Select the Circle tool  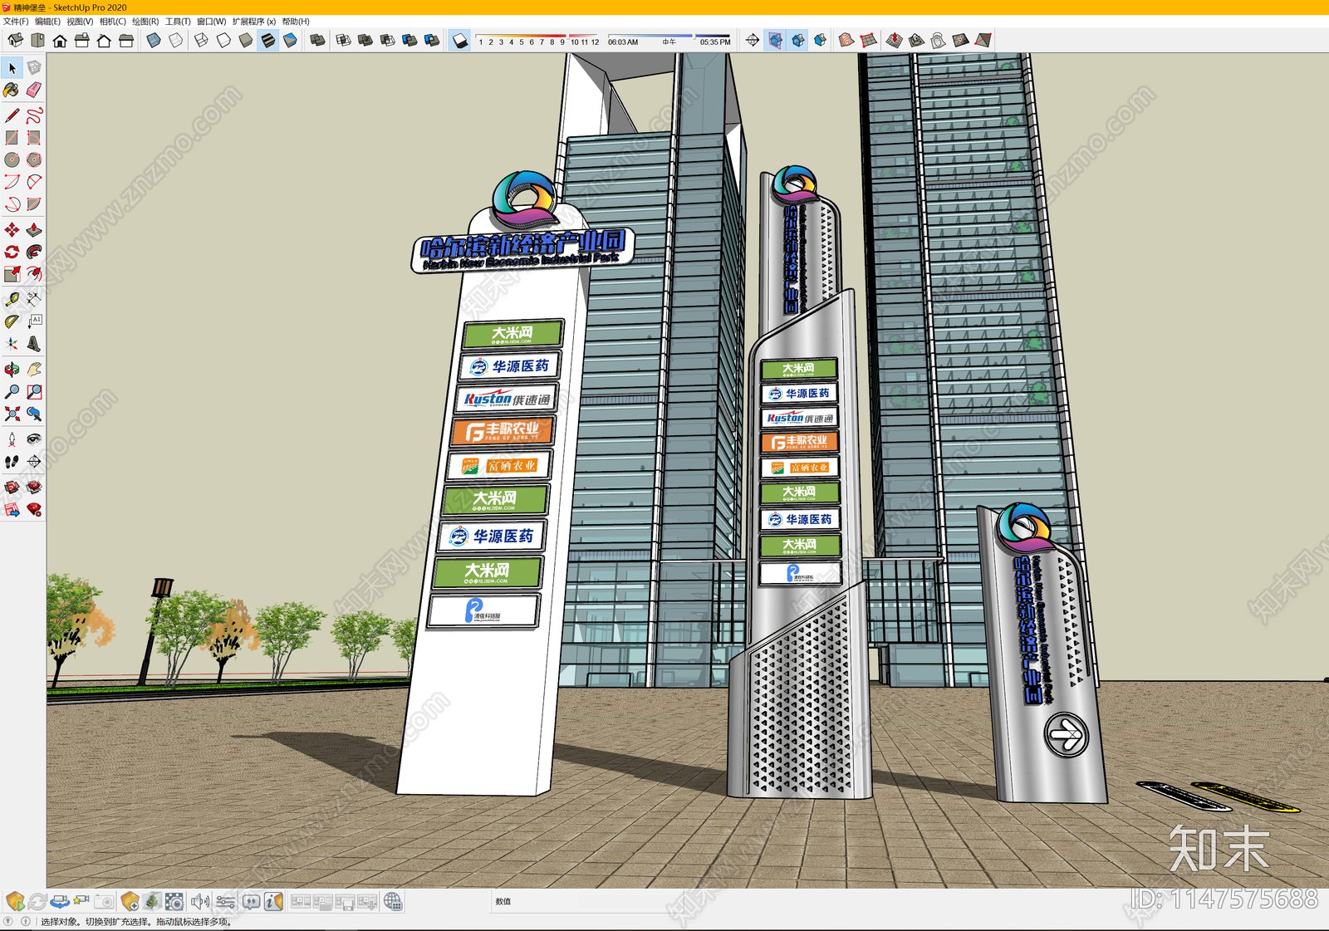(12, 159)
